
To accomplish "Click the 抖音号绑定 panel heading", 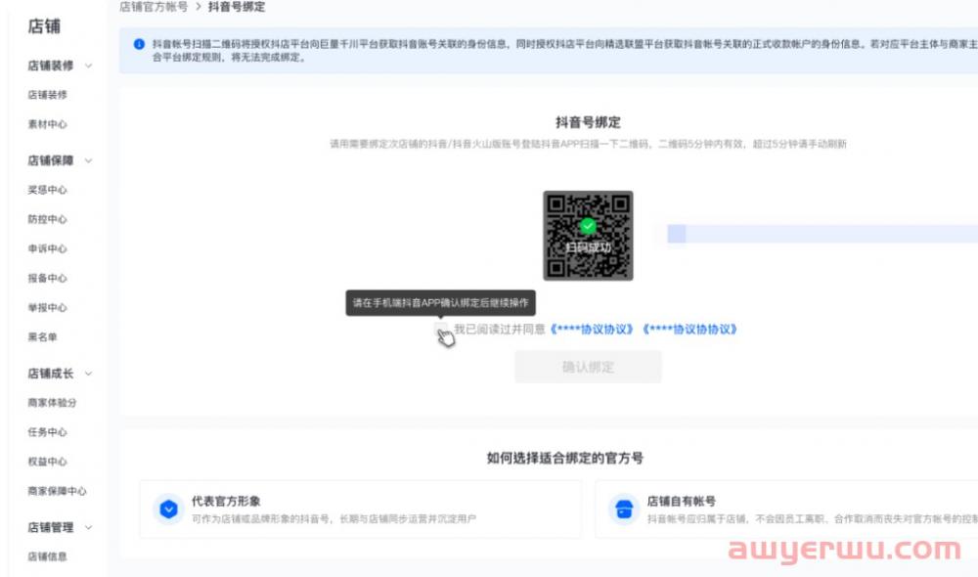I will click(x=588, y=122).
